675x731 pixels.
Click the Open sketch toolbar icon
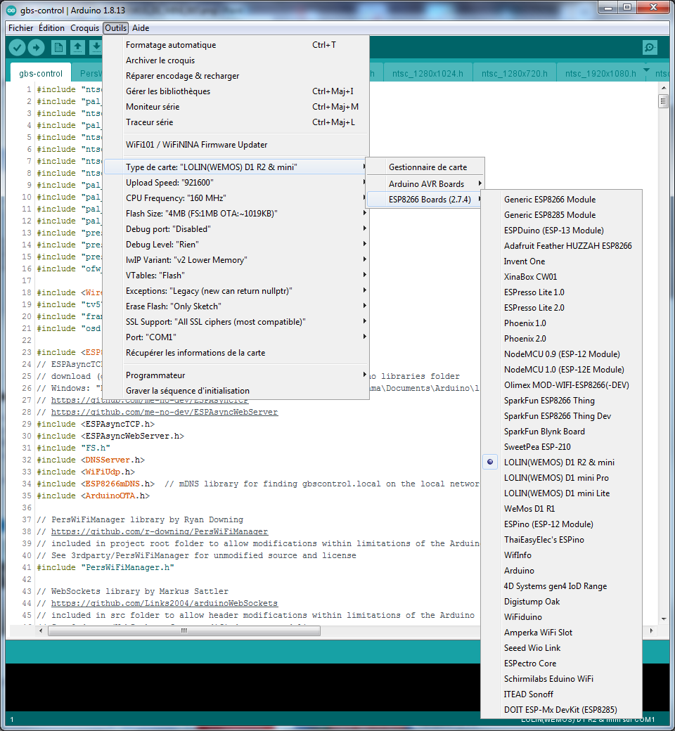pyautogui.click(x=77, y=47)
